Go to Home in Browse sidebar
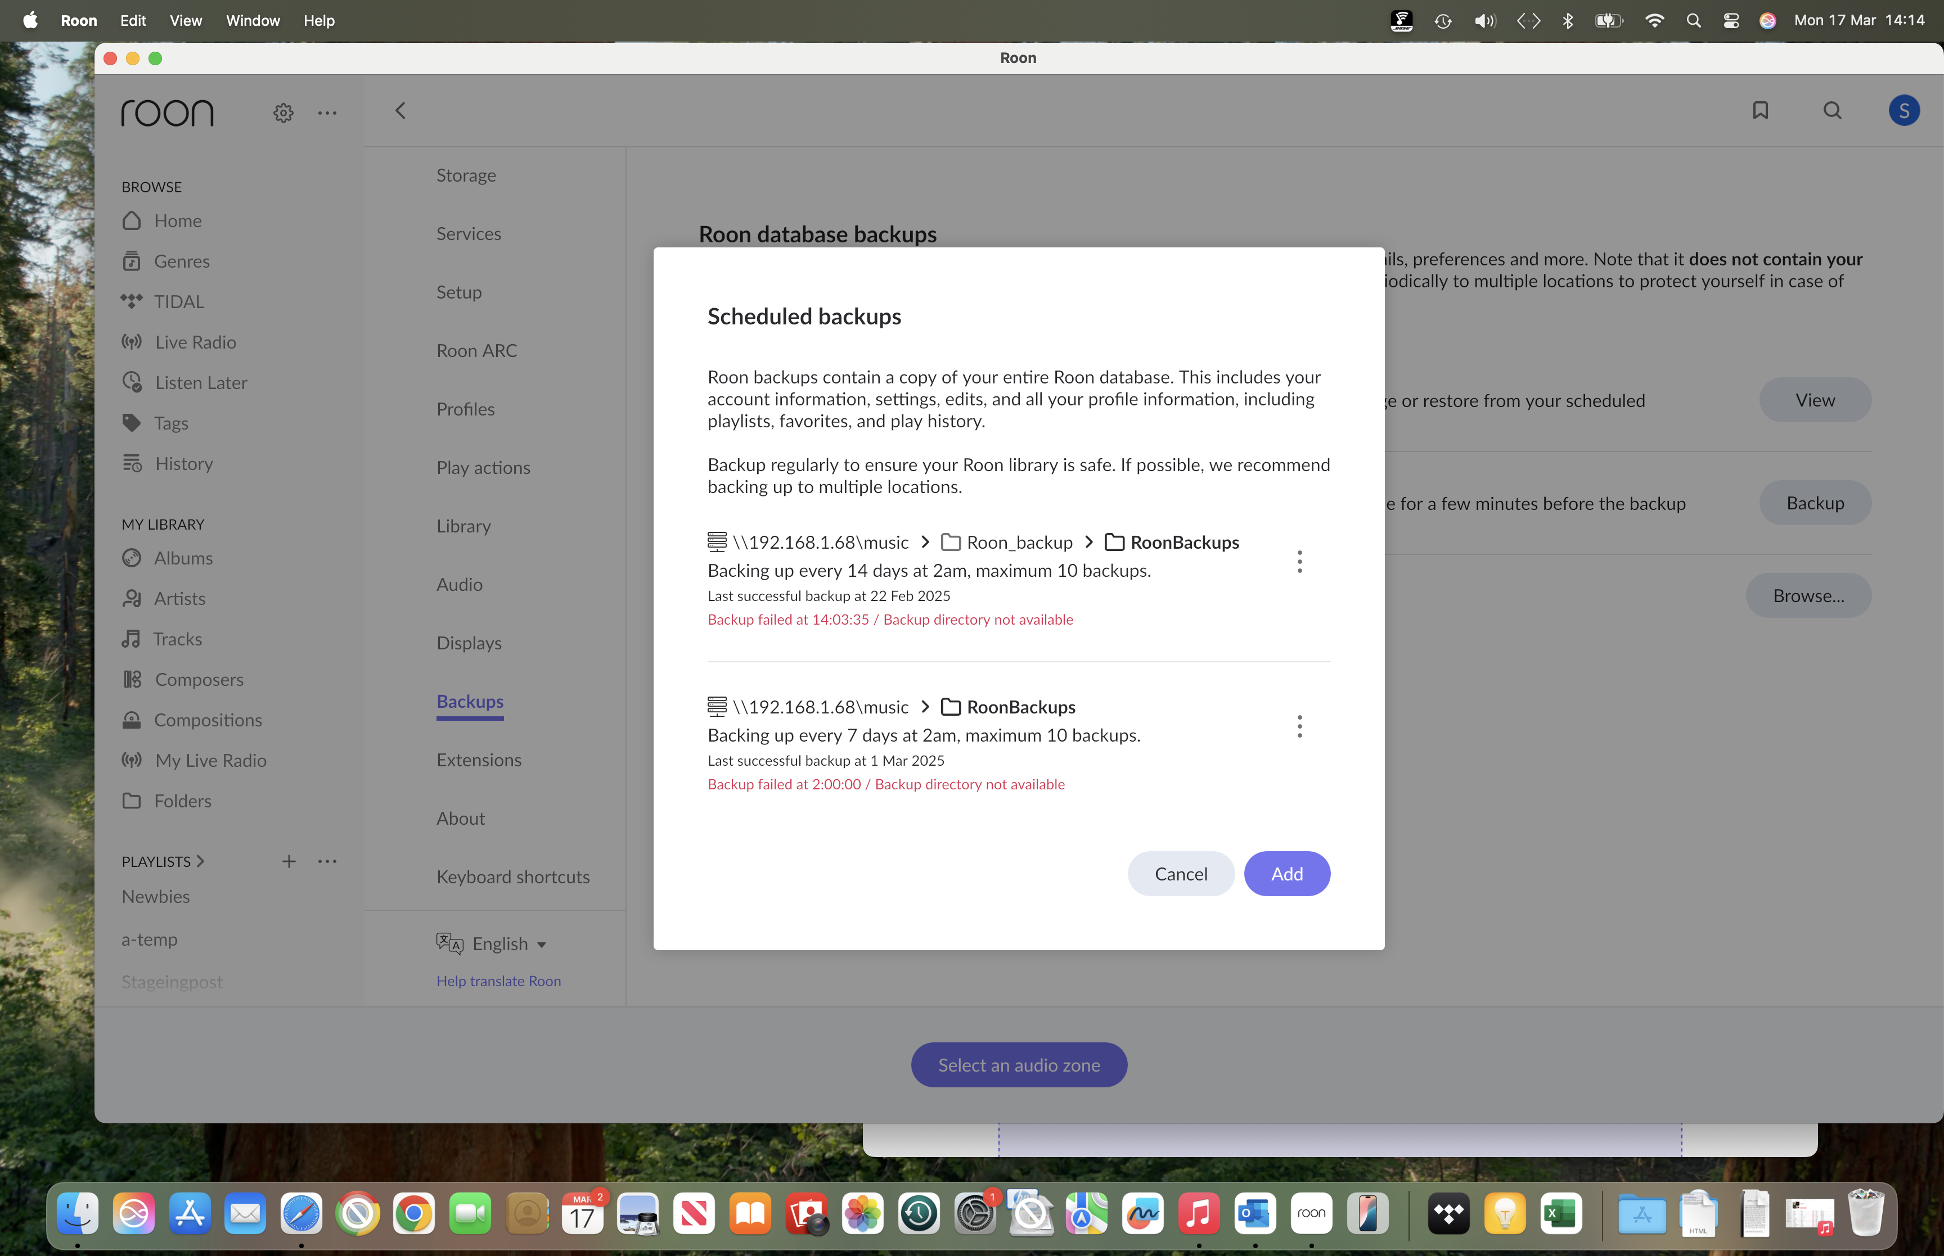The height and width of the screenshot is (1256, 1944). pyautogui.click(x=161, y=220)
